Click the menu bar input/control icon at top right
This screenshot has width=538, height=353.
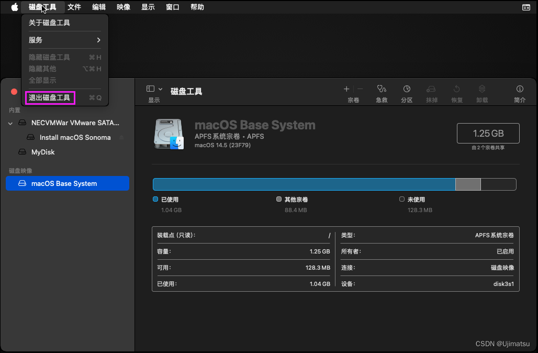point(526,7)
